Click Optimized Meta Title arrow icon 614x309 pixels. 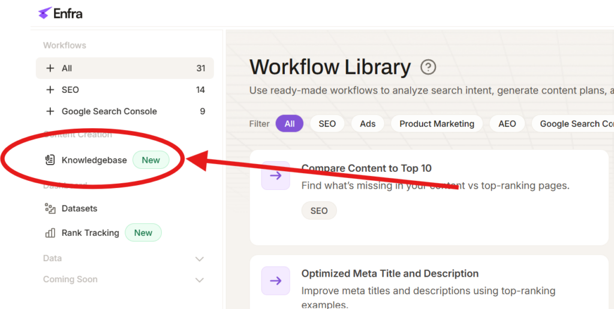(276, 280)
